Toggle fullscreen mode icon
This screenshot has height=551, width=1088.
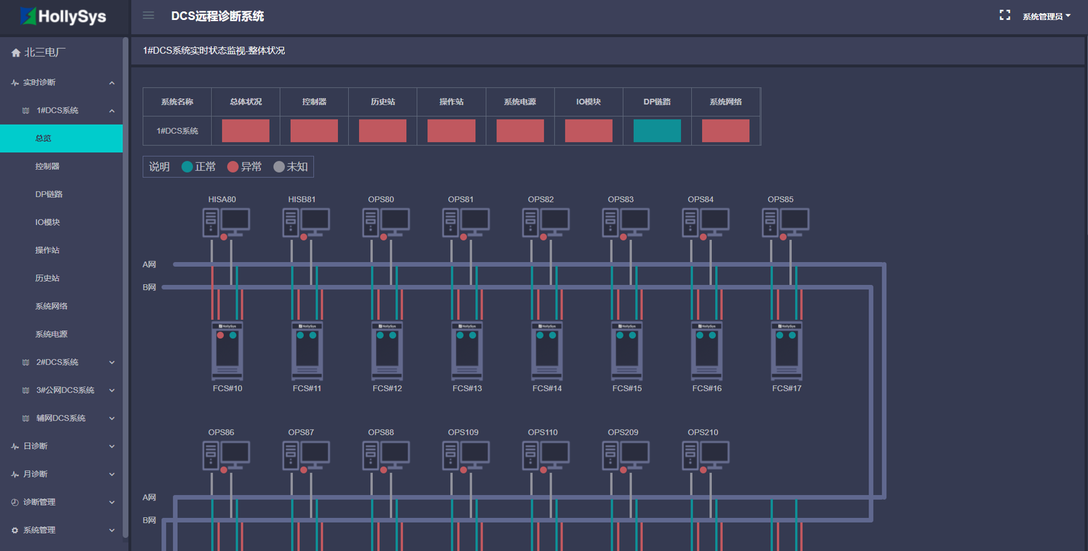tap(1004, 16)
